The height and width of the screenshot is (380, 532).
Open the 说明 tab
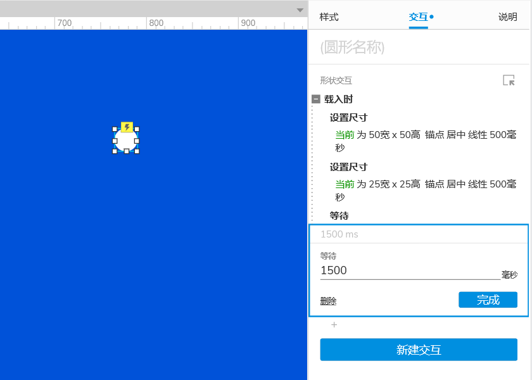[x=507, y=16]
